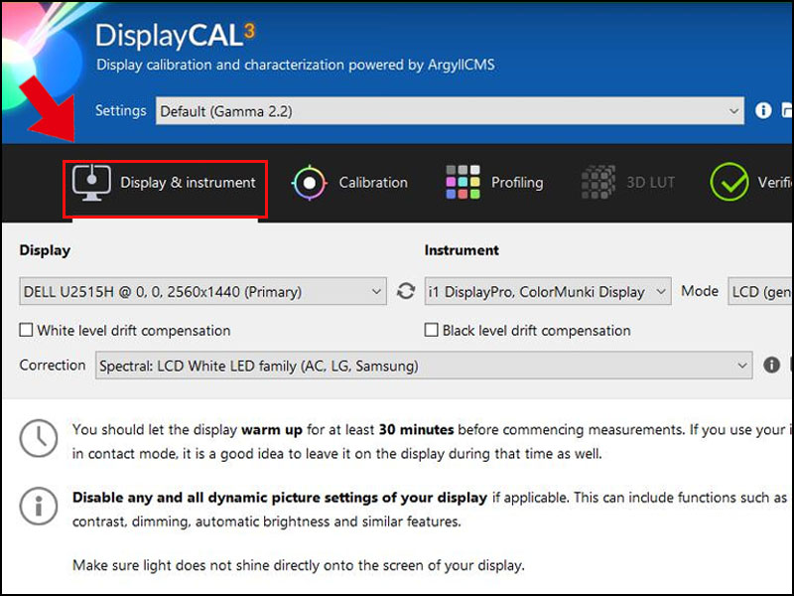Open the Display selection dropdown

coord(203,291)
